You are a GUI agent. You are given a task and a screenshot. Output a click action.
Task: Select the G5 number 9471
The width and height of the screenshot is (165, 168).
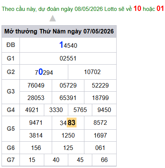coord(36,123)
